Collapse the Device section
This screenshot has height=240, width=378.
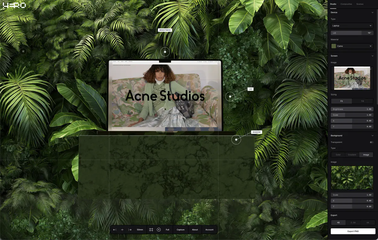[372, 13]
